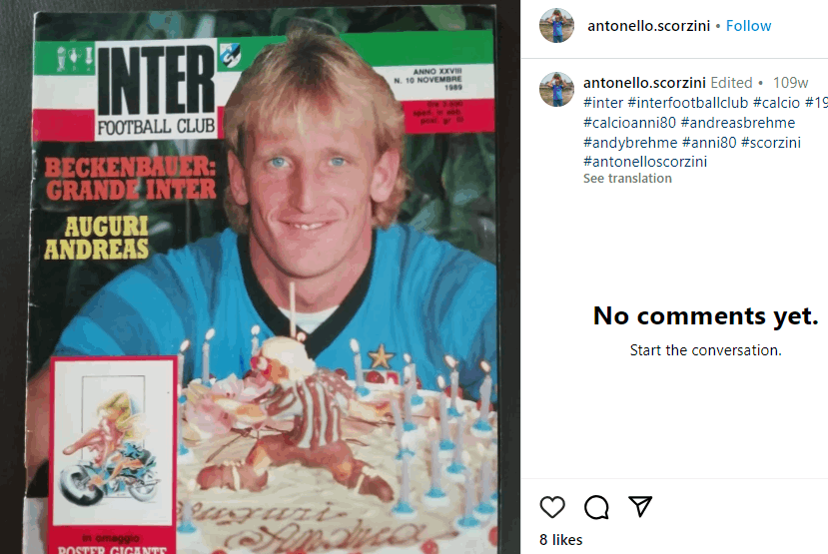The width and height of the screenshot is (828, 554).
Task: Open the #interfootballclub hashtag
Action: click(x=687, y=103)
